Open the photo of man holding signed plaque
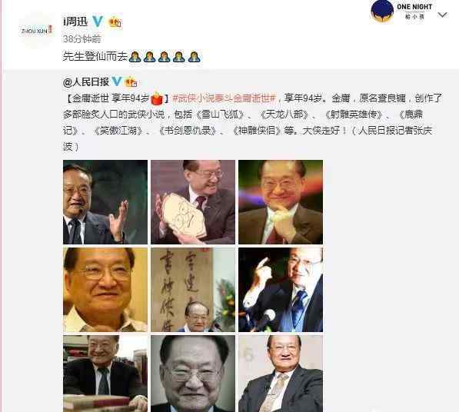Image resolution: width=459 pixels, height=412 pixels. pos(193,202)
